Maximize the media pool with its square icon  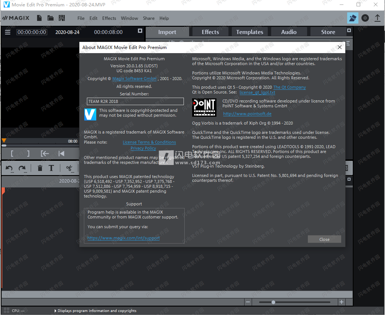pyautogui.click(x=349, y=30)
